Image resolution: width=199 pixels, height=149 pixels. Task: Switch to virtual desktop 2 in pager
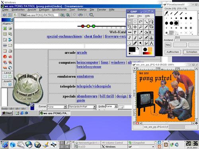coord(67,143)
